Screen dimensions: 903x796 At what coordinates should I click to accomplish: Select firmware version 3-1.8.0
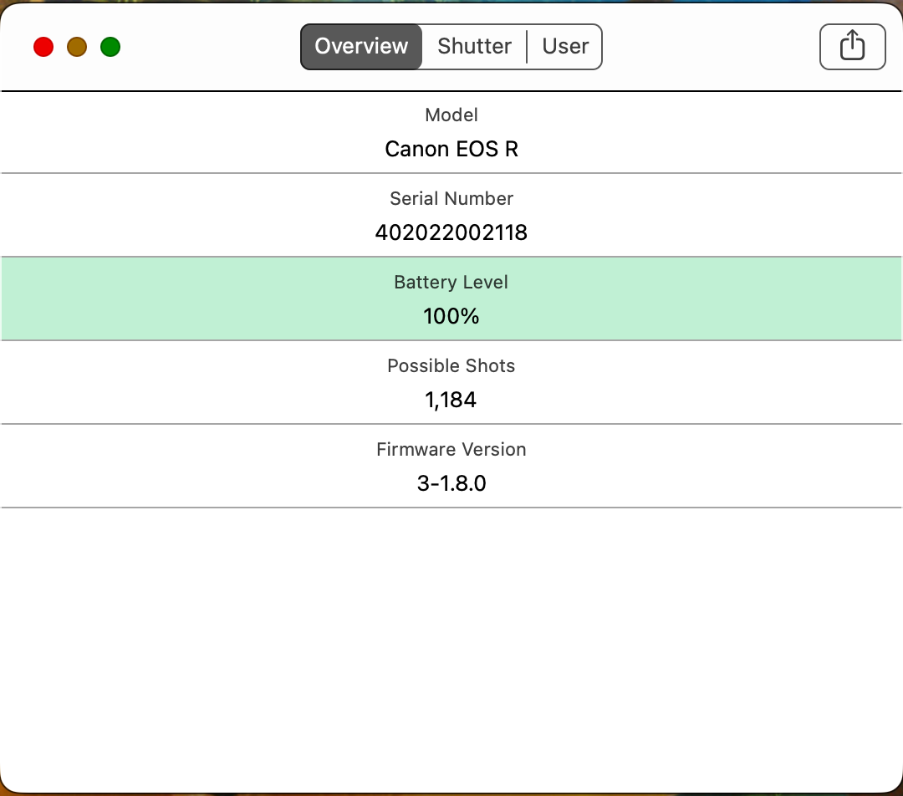[x=451, y=483]
